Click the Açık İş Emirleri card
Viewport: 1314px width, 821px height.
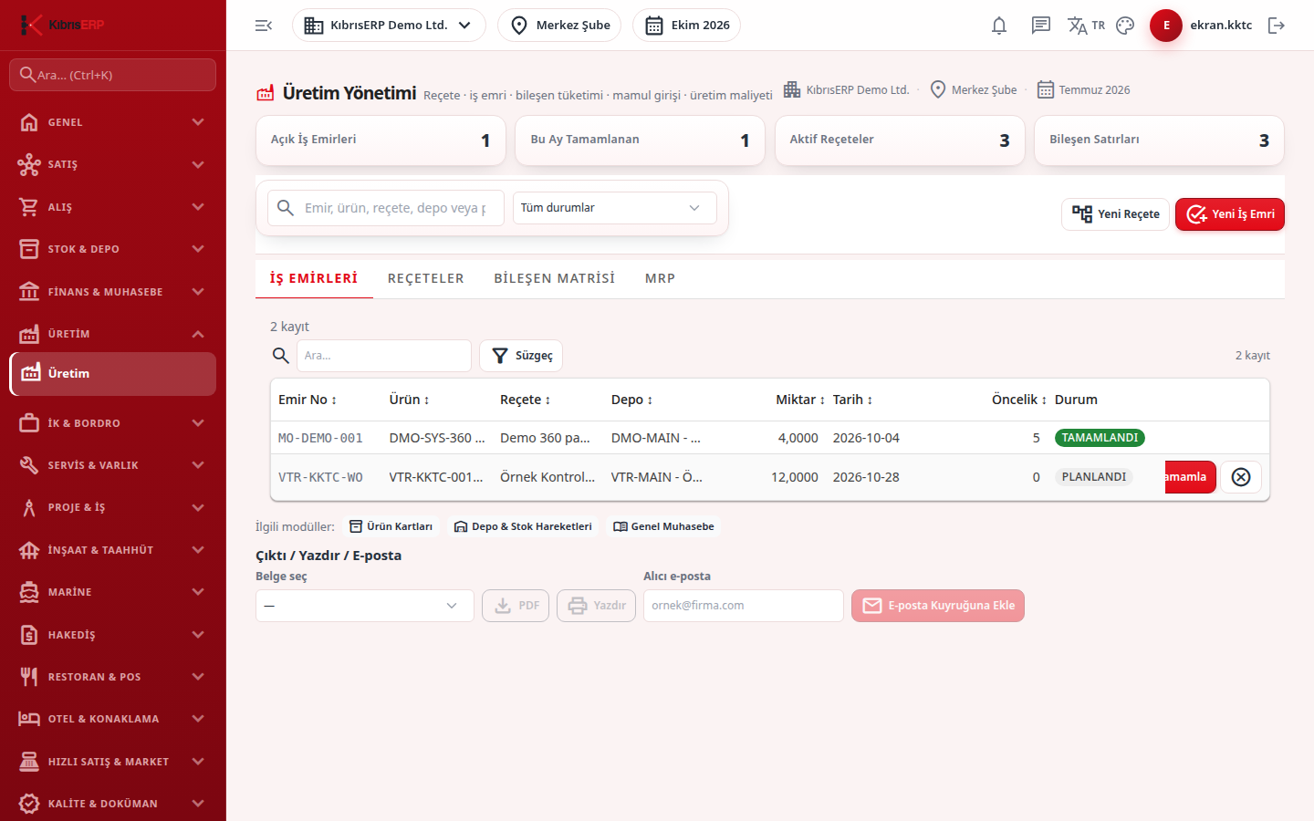pos(381,140)
